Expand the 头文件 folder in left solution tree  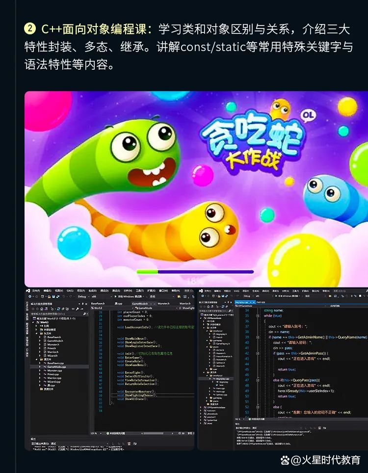36,333
